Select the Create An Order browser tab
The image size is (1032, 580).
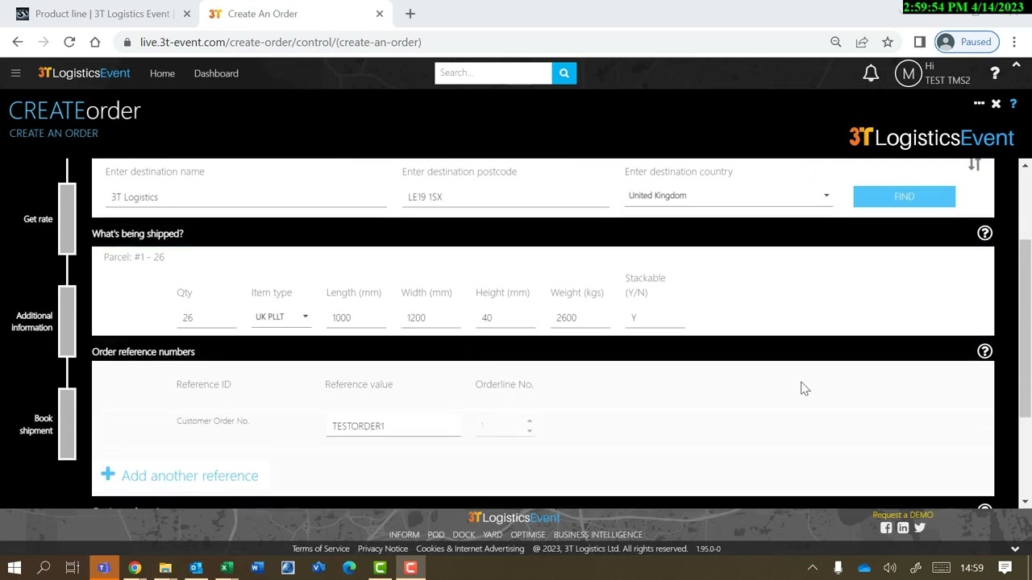tap(297, 14)
